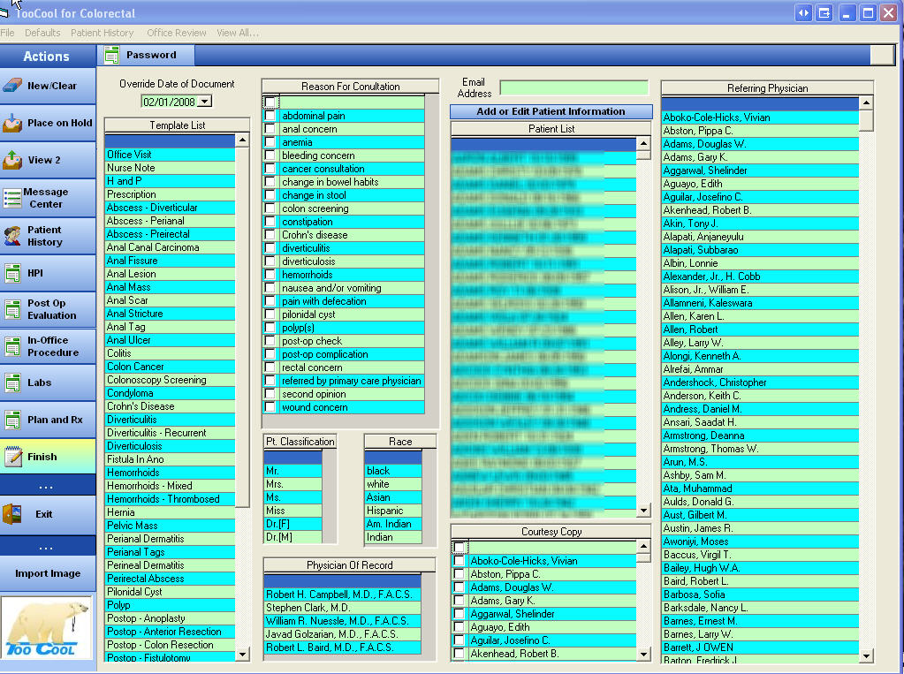Image resolution: width=904 pixels, height=674 pixels.
Task: Select Robert L. Baird, M.D., F.A.C.S.
Action: tap(343, 647)
